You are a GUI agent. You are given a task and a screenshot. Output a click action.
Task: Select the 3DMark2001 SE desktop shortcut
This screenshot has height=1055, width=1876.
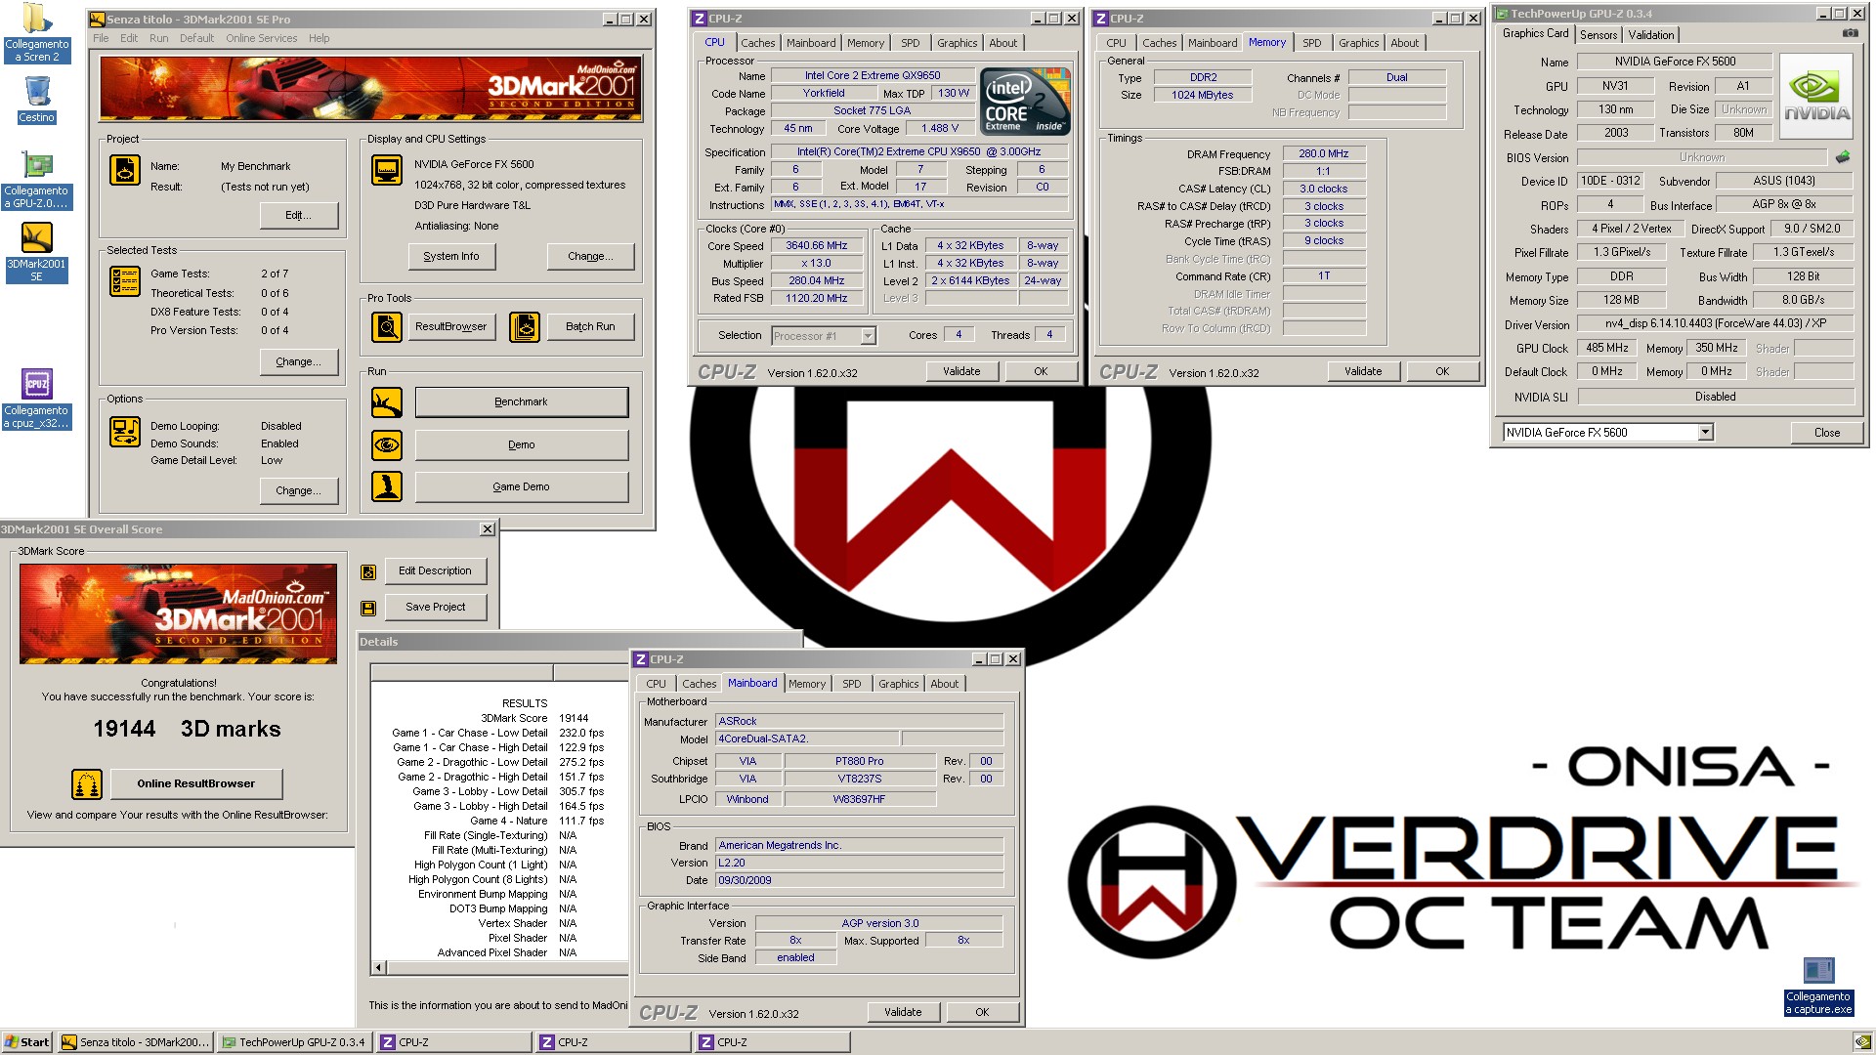37,252
